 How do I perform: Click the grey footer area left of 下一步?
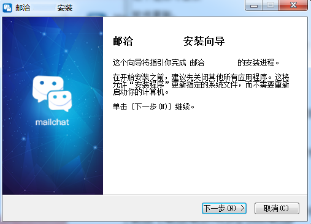(102, 208)
